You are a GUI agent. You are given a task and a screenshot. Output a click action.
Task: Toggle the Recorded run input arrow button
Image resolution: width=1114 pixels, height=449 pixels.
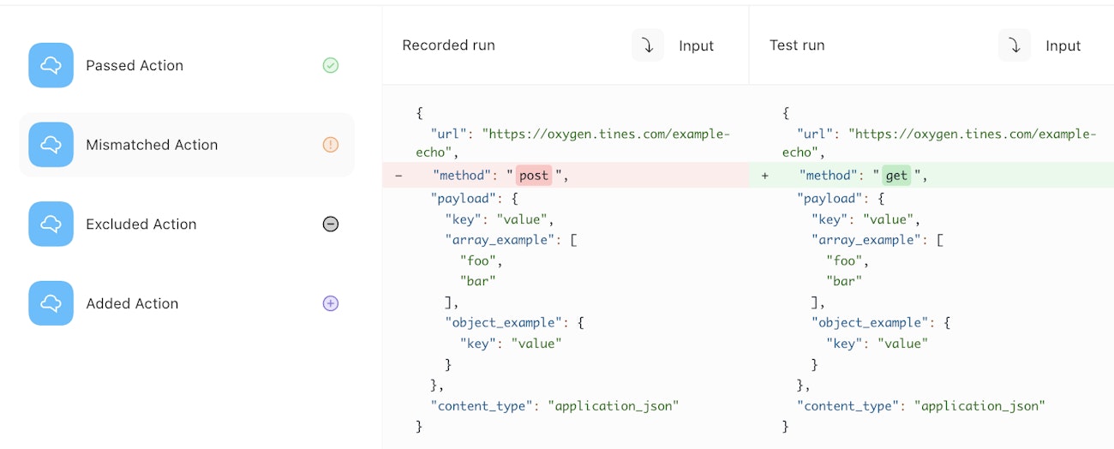[x=648, y=45]
